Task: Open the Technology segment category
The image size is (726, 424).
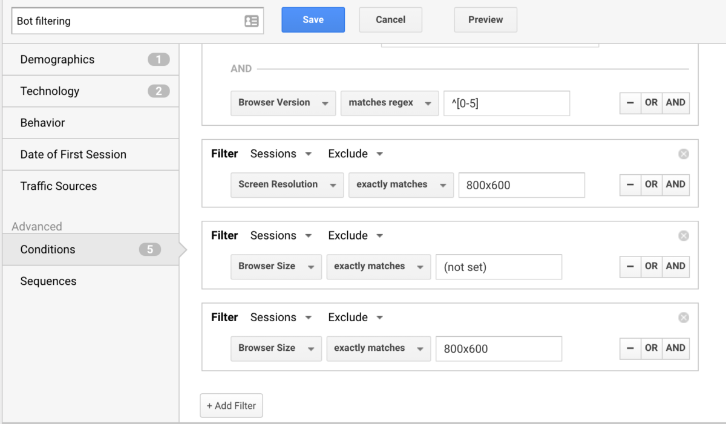Action: click(50, 91)
